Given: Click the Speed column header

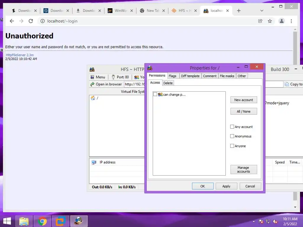Looking at the screenshot, I should (280, 162).
